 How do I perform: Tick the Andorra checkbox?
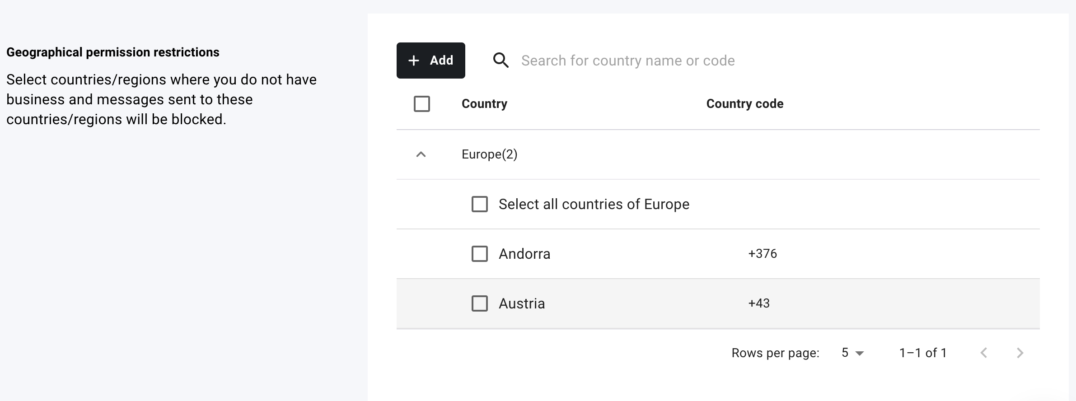coord(479,254)
